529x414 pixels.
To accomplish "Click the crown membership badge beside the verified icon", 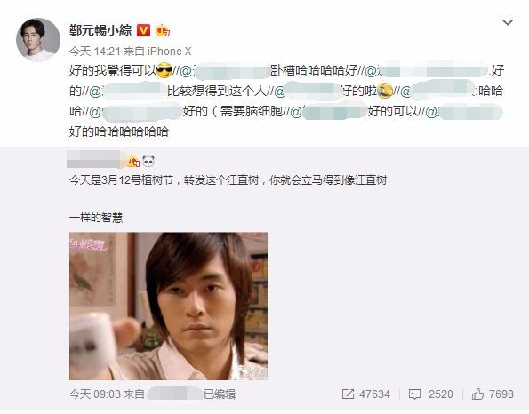I will pyautogui.click(x=163, y=31).
